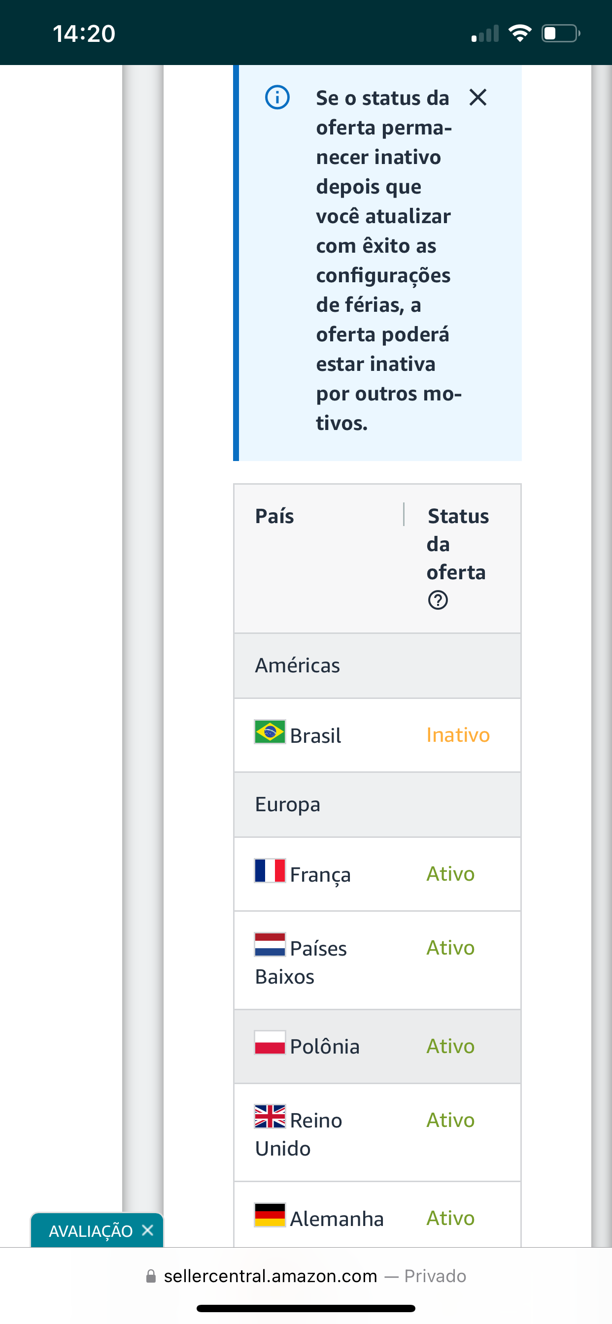Select the Inativo status for Brasil
Screen dimensions: 612x1324
458,735
